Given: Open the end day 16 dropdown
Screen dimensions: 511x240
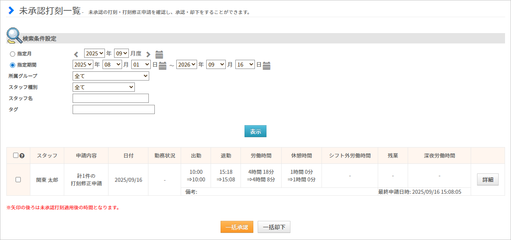Looking at the screenshot, I should (x=245, y=65).
